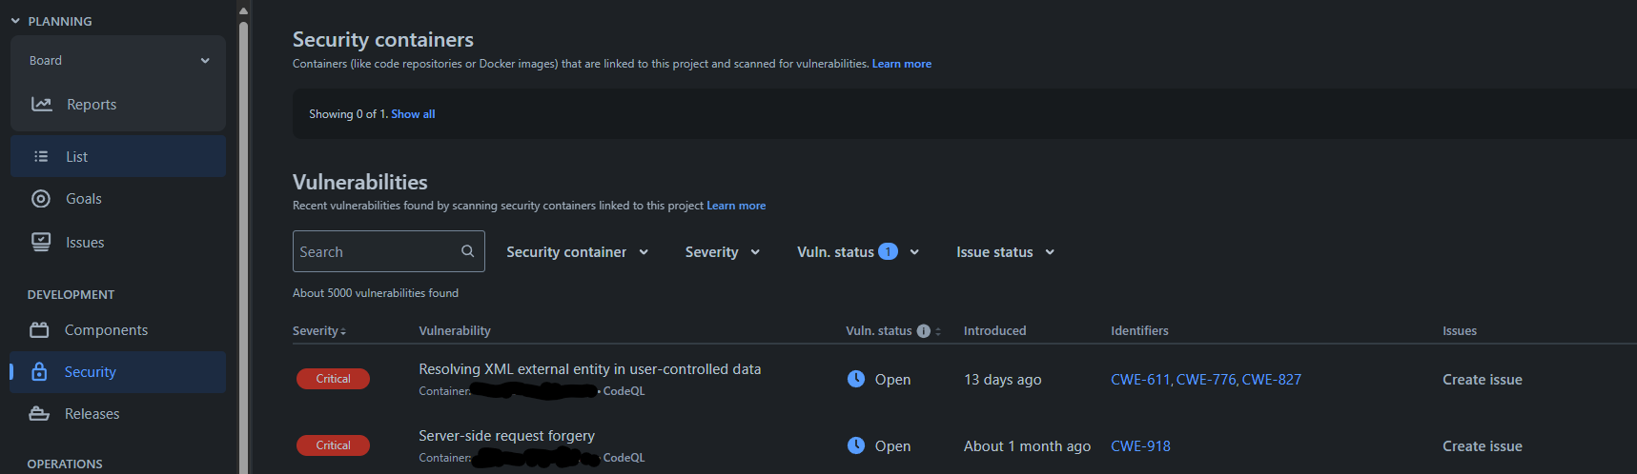
Task: Click the magnifier icon in Search box
Action: tap(467, 251)
